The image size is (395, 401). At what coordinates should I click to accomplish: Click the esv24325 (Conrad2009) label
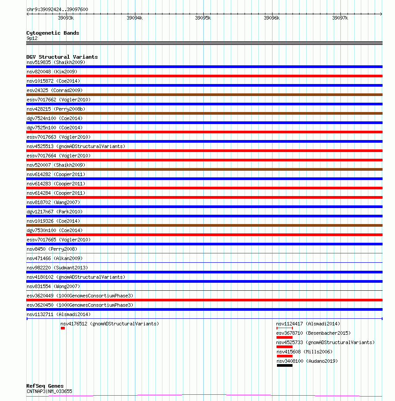click(55, 90)
